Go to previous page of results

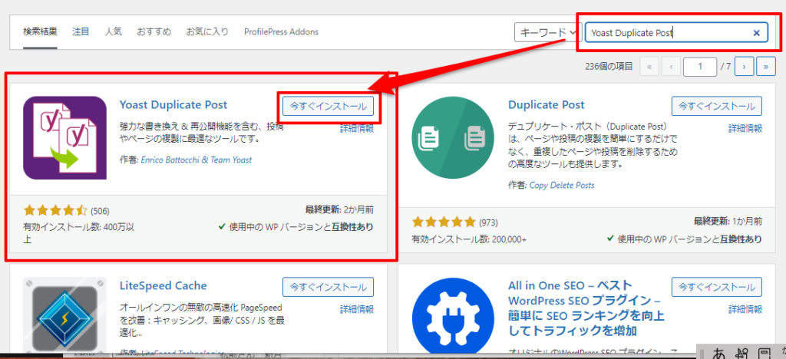[x=671, y=66]
